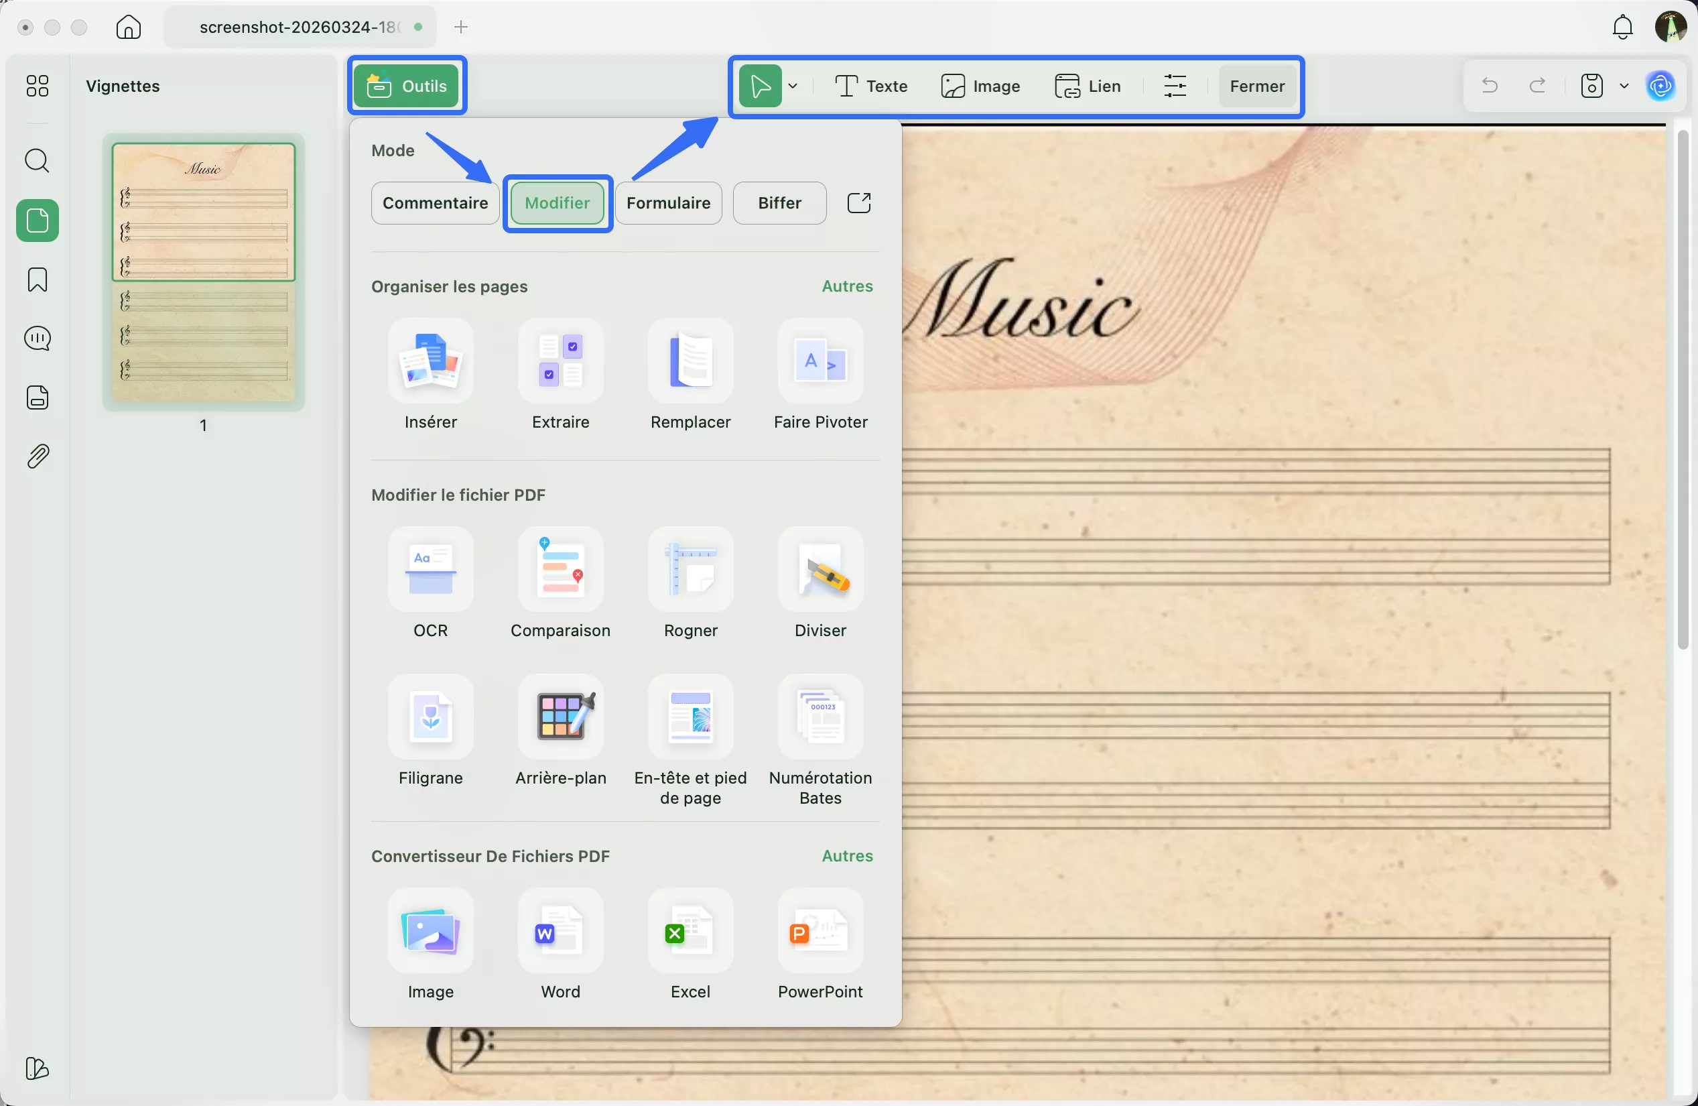Open the bookmarks sidebar panel
Image resolution: width=1698 pixels, height=1106 pixels.
[x=37, y=280]
